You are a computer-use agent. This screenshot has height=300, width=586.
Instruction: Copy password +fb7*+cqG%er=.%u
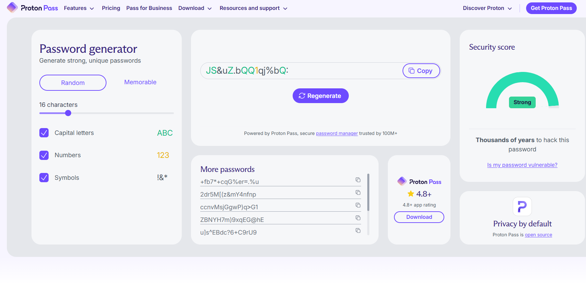tap(358, 180)
